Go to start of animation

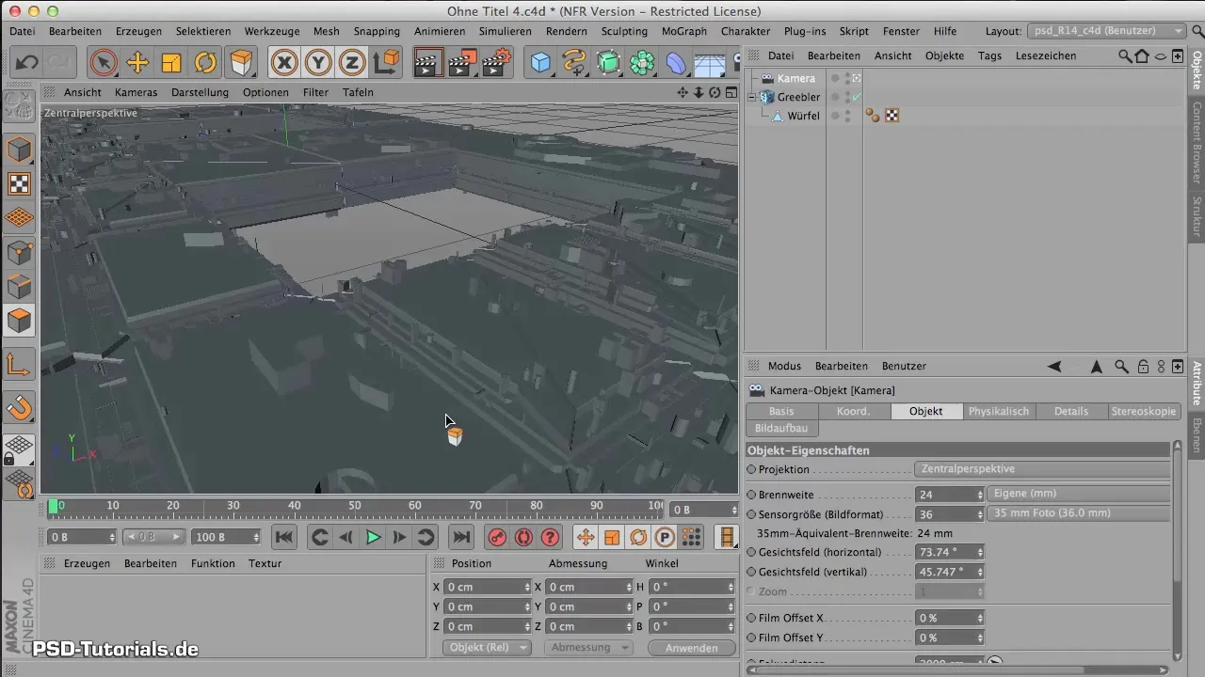(284, 537)
